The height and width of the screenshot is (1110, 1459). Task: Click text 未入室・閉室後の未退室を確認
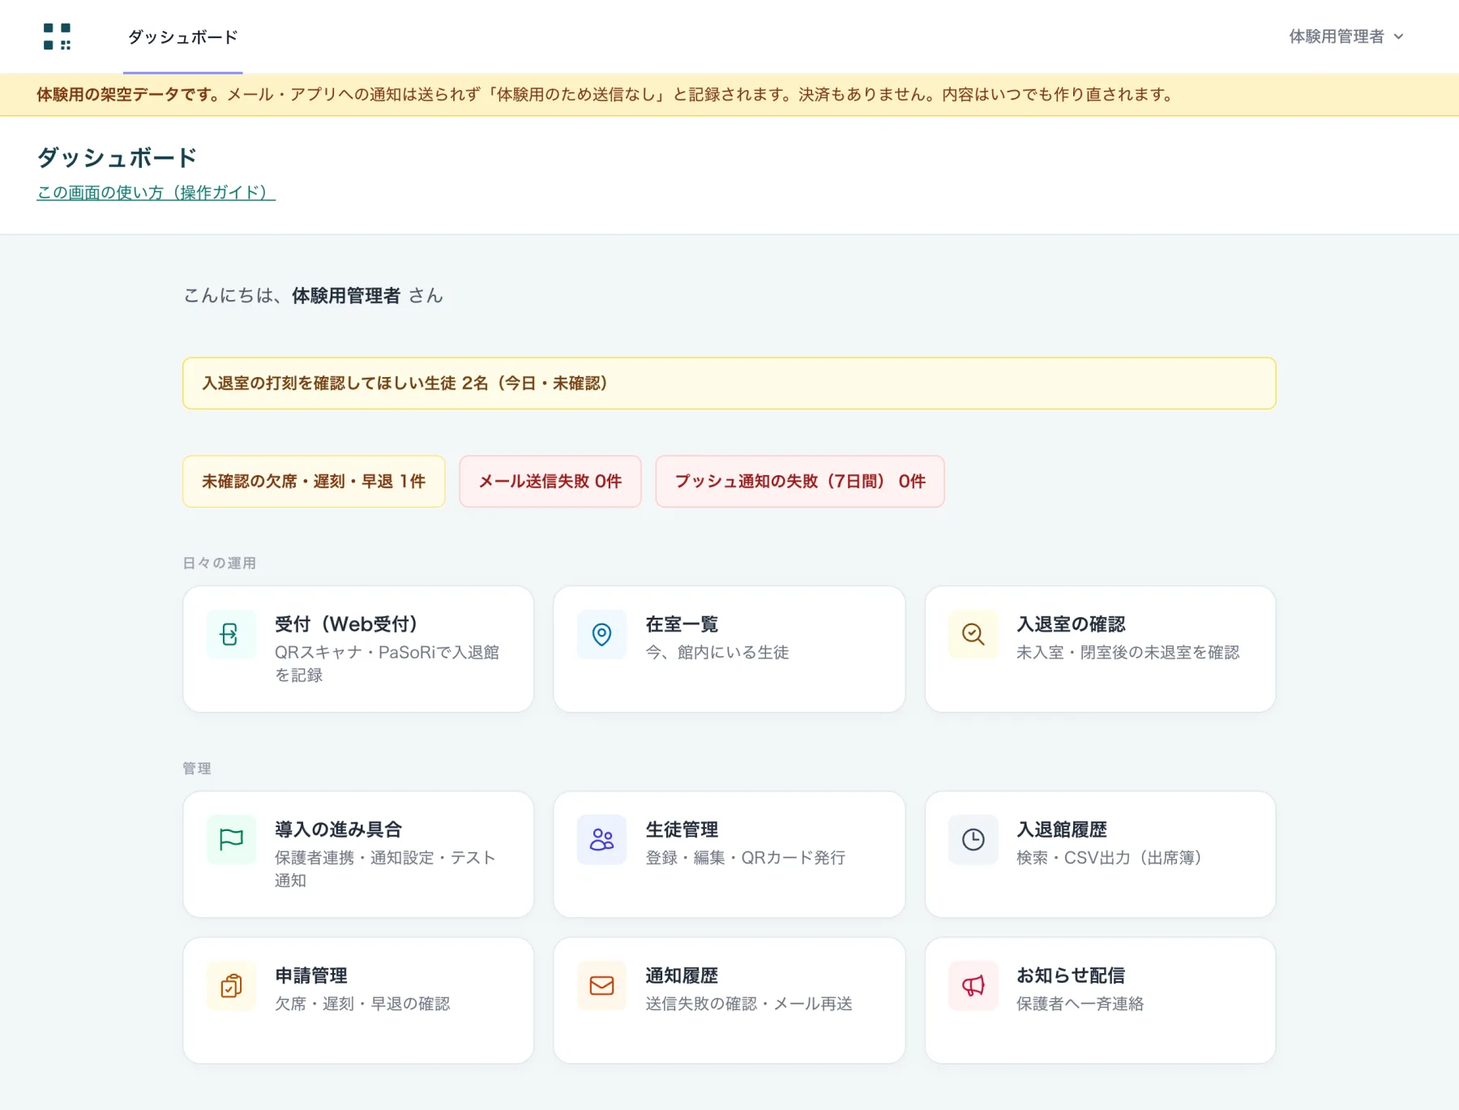tap(1127, 652)
